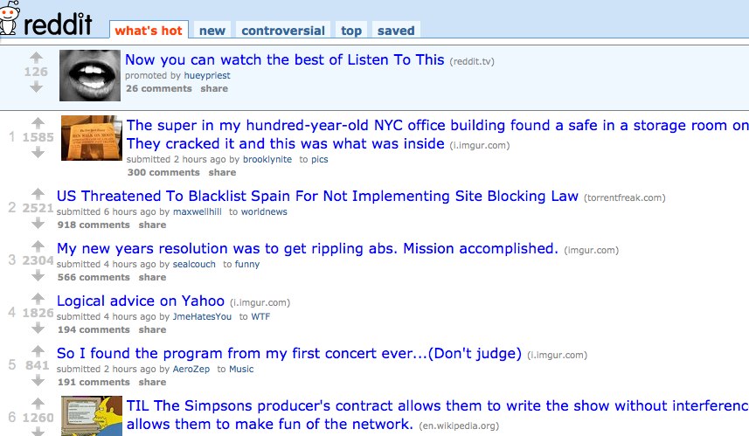Upvote the rippling abs post
This screenshot has width=749, height=436.
click(x=38, y=246)
